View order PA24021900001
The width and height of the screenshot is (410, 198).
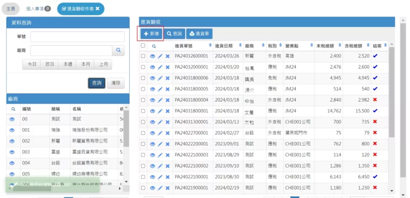pos(153,188)
